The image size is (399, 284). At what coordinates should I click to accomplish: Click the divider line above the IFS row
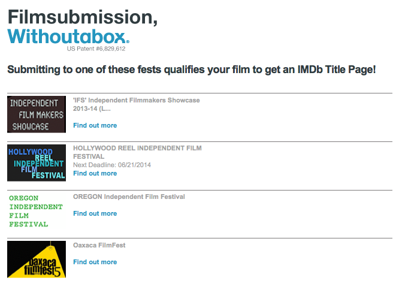199,93
